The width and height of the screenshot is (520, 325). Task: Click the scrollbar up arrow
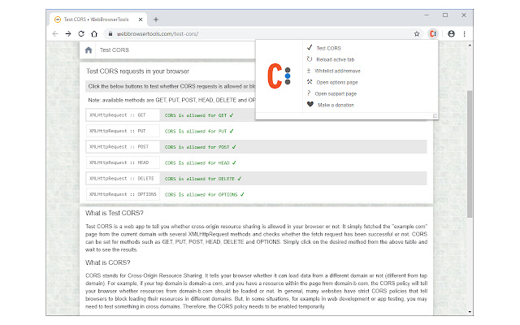pyautogui.click(x=470, y=45)
